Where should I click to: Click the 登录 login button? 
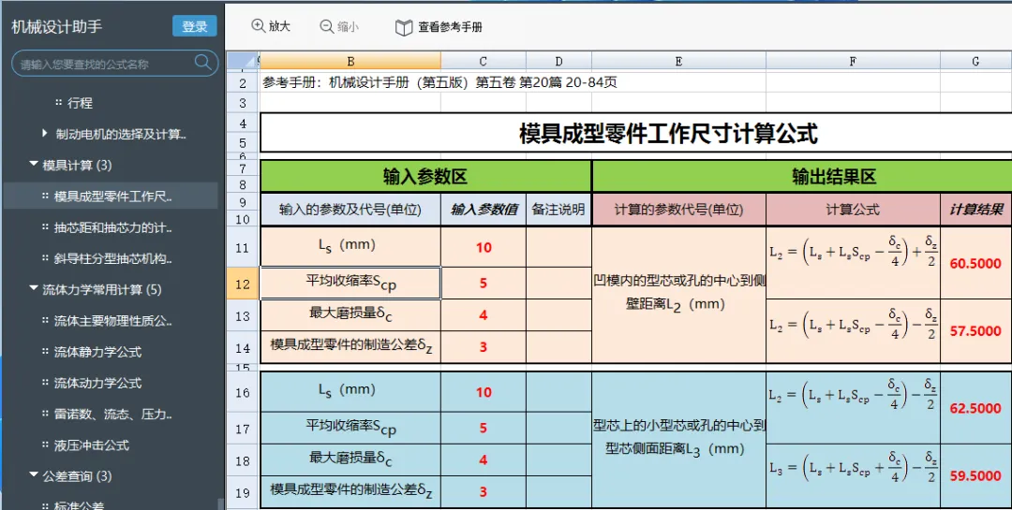[x=194, y=26]
